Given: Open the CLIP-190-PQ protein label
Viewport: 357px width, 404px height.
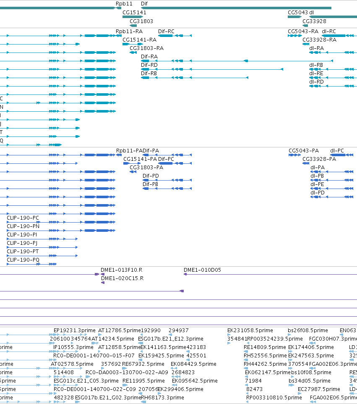Looking at the screenshot, I should point(23,260).
